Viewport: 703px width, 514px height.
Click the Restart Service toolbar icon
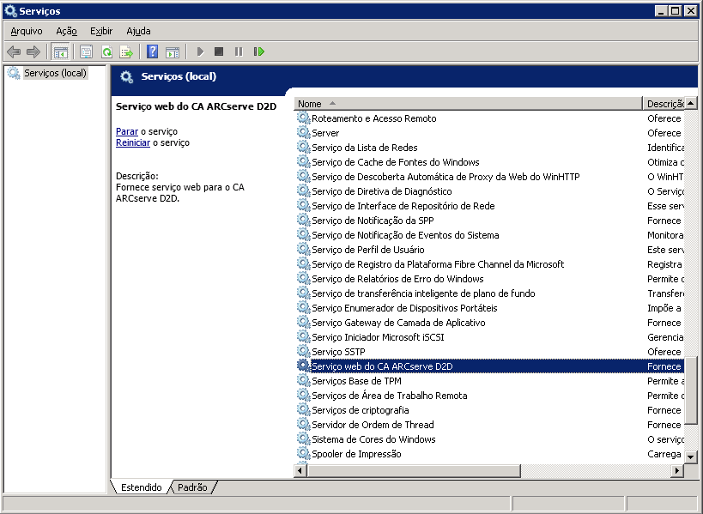(259, 51)
